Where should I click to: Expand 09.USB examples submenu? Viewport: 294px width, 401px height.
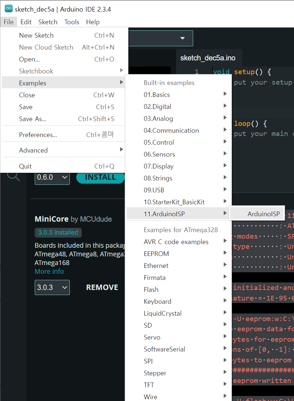tap(179, 190)
